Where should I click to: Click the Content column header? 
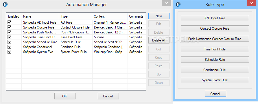click(x=110, y=16)
